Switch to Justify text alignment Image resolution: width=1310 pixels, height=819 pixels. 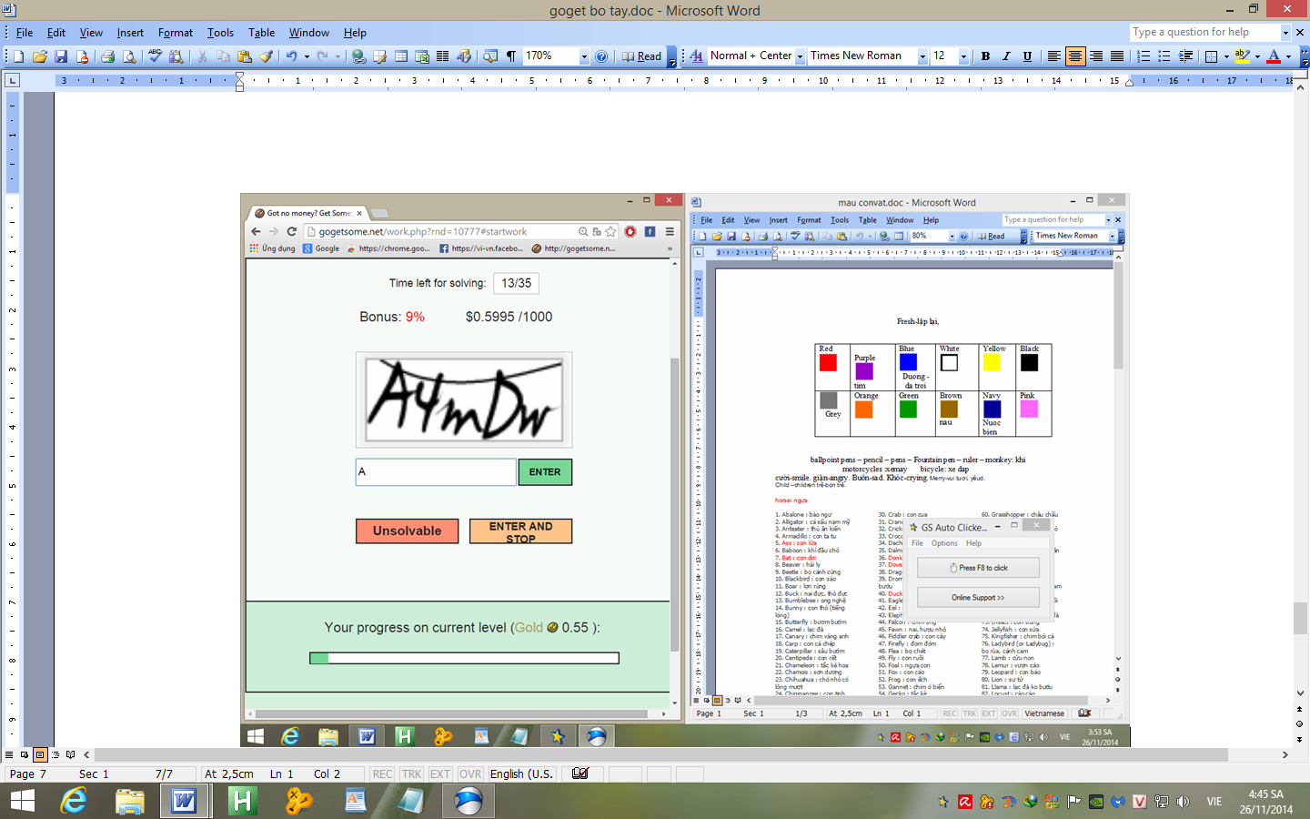click(x=1117, y=56)
